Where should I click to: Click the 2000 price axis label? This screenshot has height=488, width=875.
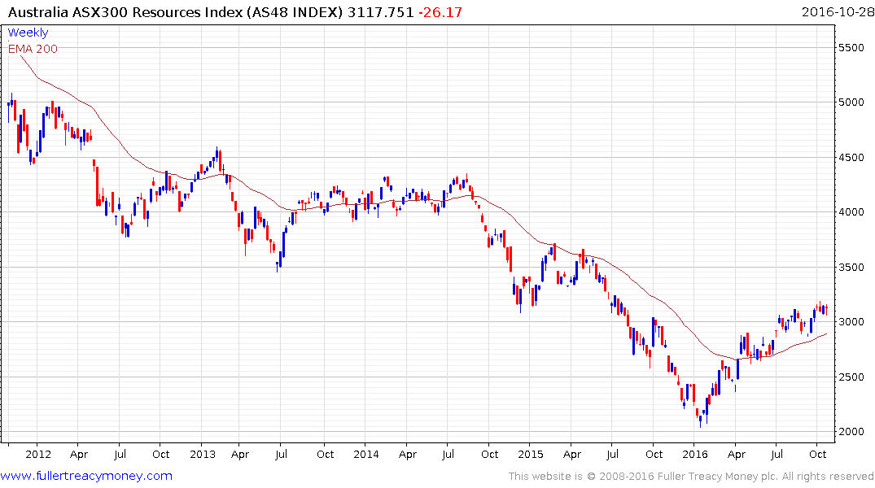coord(851,432)
